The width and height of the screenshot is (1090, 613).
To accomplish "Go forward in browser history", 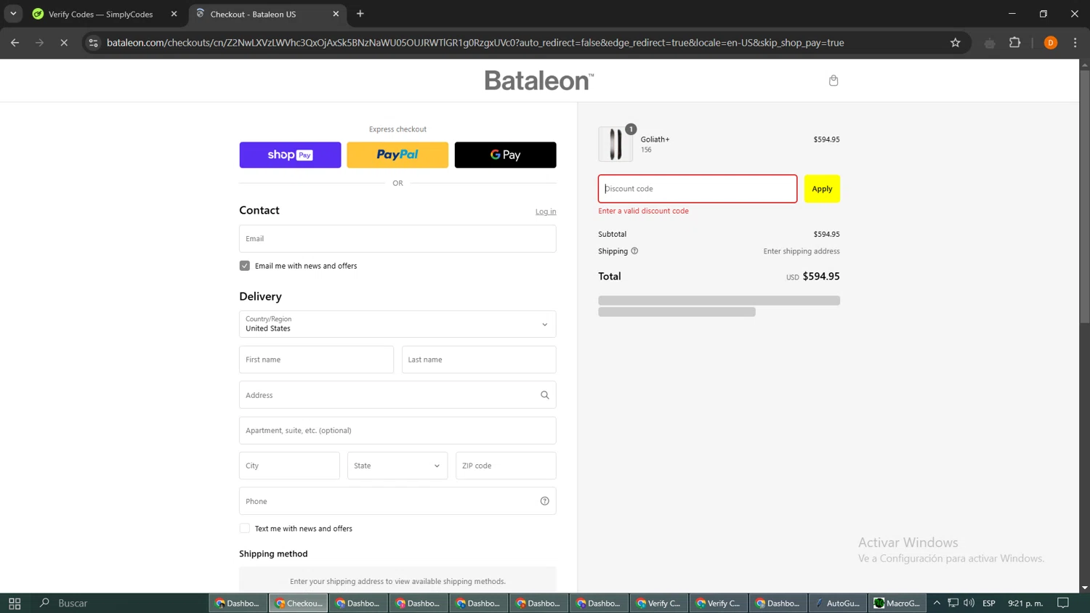I will point(39,43).
